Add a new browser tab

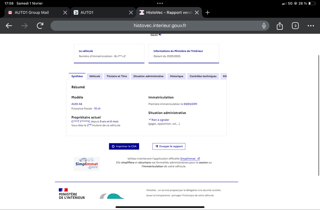pyautogui.click(x=207, y=12)
